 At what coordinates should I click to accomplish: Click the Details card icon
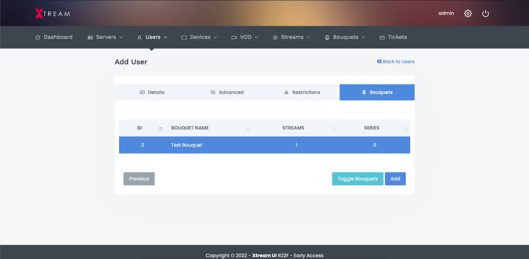coord(142,92)
